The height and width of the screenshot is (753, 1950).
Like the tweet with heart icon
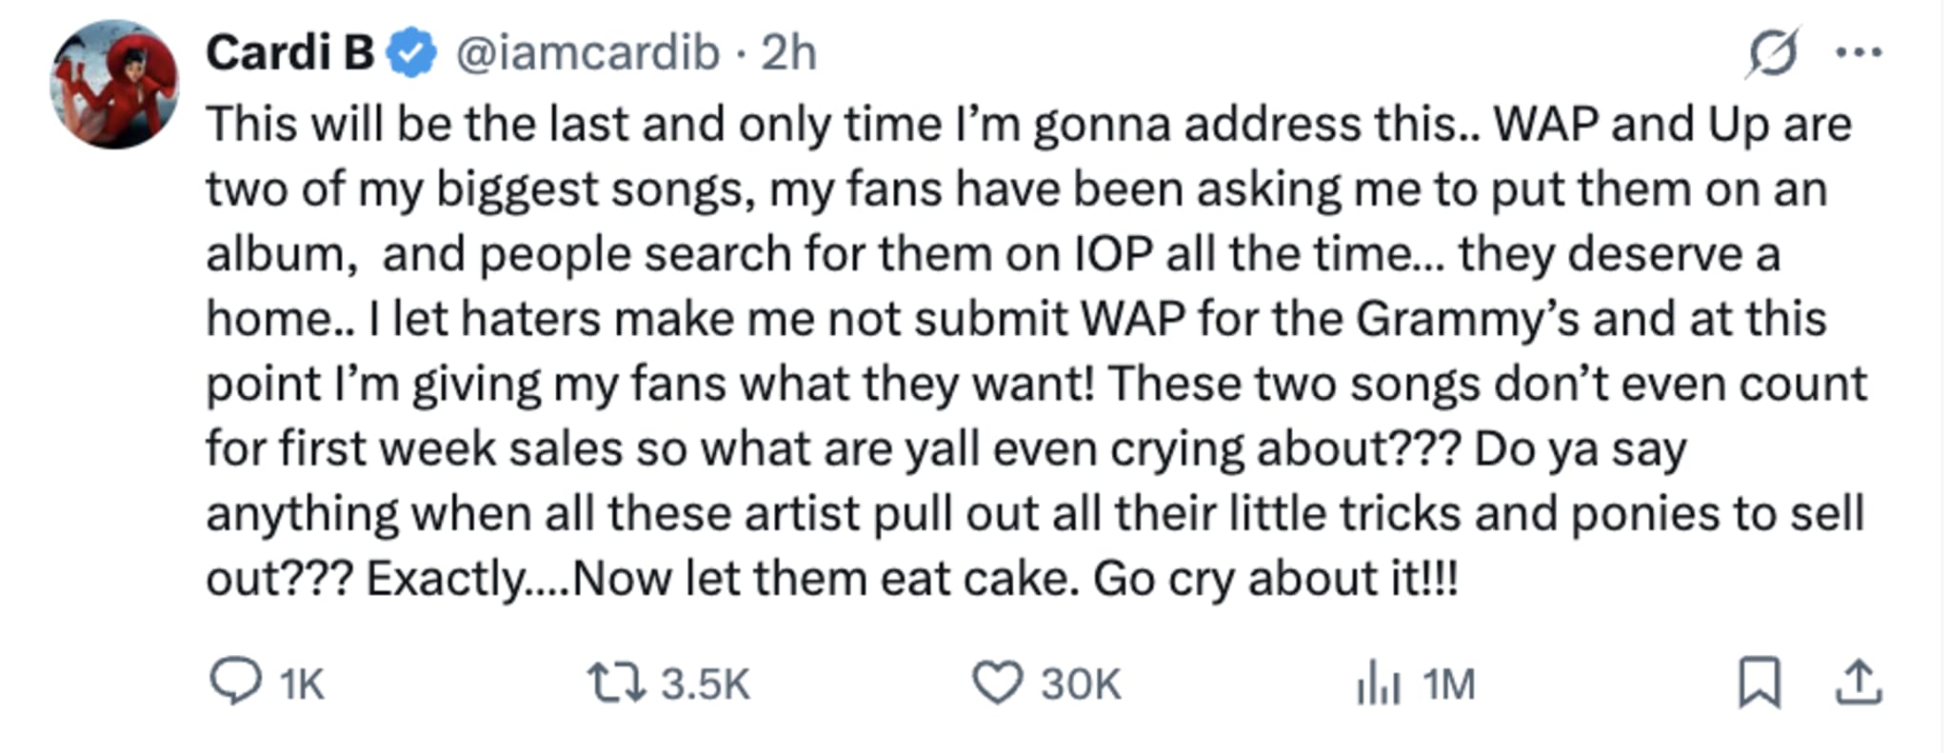996,683
